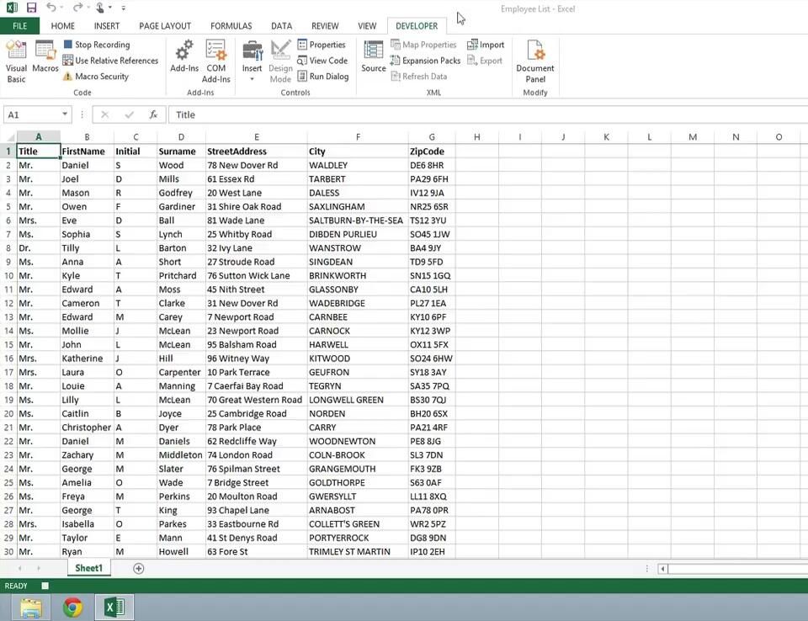Click the Insert Function fx button
Screen dimensions: 808x621
pyautogui.click(x=153, y=114)
